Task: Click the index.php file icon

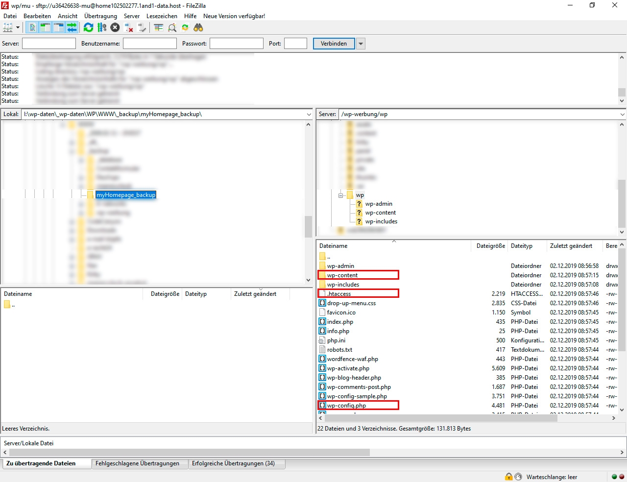Action: coord(322,322)
